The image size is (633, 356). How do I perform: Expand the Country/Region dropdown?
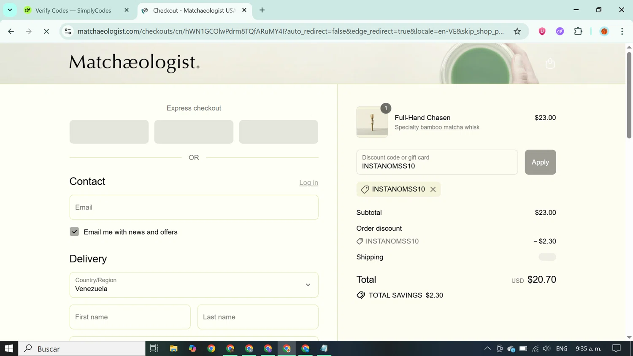click(194, 285)
